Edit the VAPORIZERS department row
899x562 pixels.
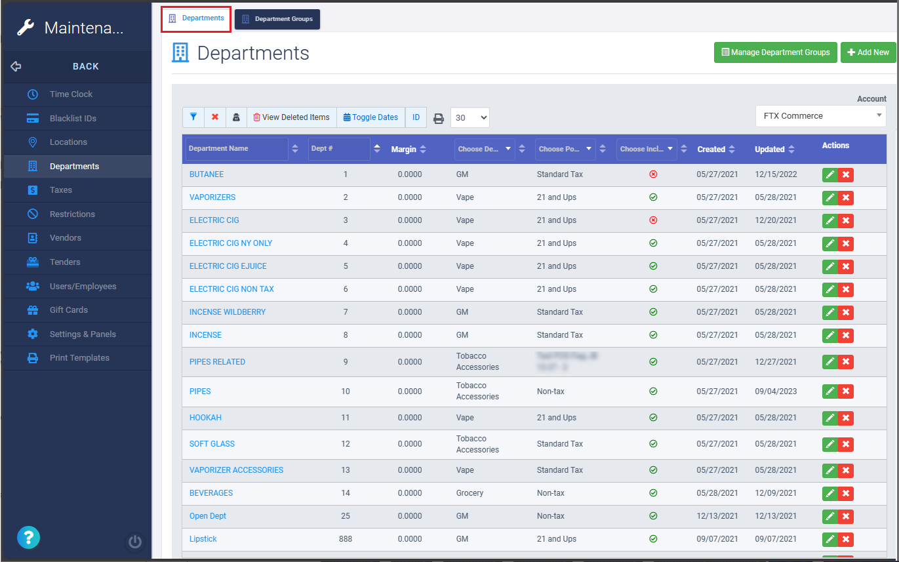click(830, 197)
